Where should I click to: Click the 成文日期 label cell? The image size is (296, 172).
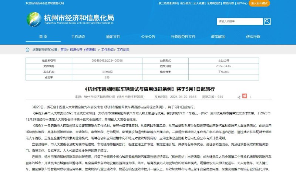click(x=165, y=66)
